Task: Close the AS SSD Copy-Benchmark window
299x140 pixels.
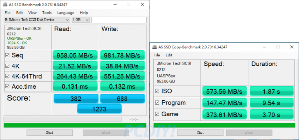Action: tap(292, 47)
